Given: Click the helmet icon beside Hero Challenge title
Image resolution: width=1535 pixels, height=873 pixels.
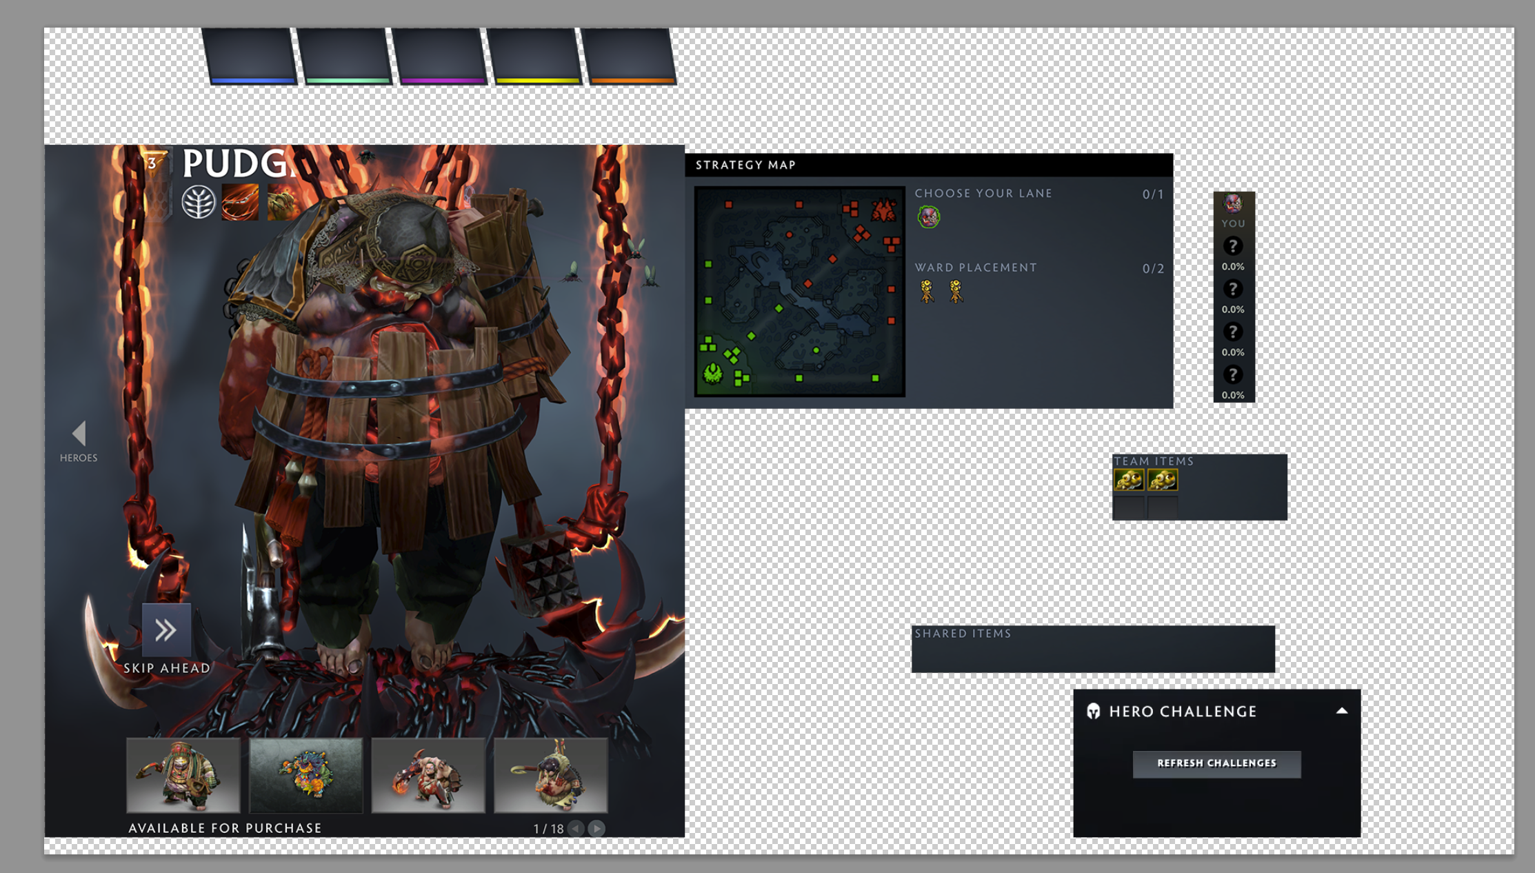Looking at the screenshot, I should click(1094, 712).
